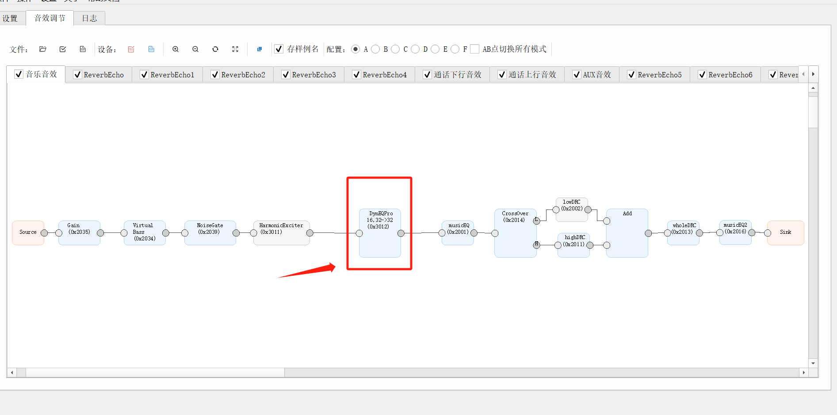Switch to the 日志 tab
837x415 pixels.
pyautogui.click(x=89, y=18)
